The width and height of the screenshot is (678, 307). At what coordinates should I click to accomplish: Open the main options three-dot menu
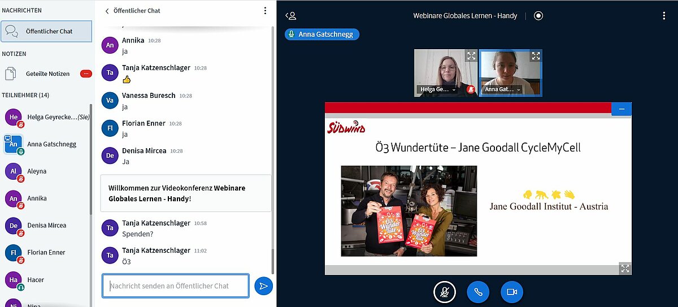tap(664, 16)
